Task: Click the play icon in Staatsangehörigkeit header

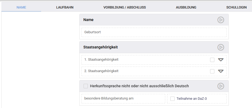Action: (220, 47)
